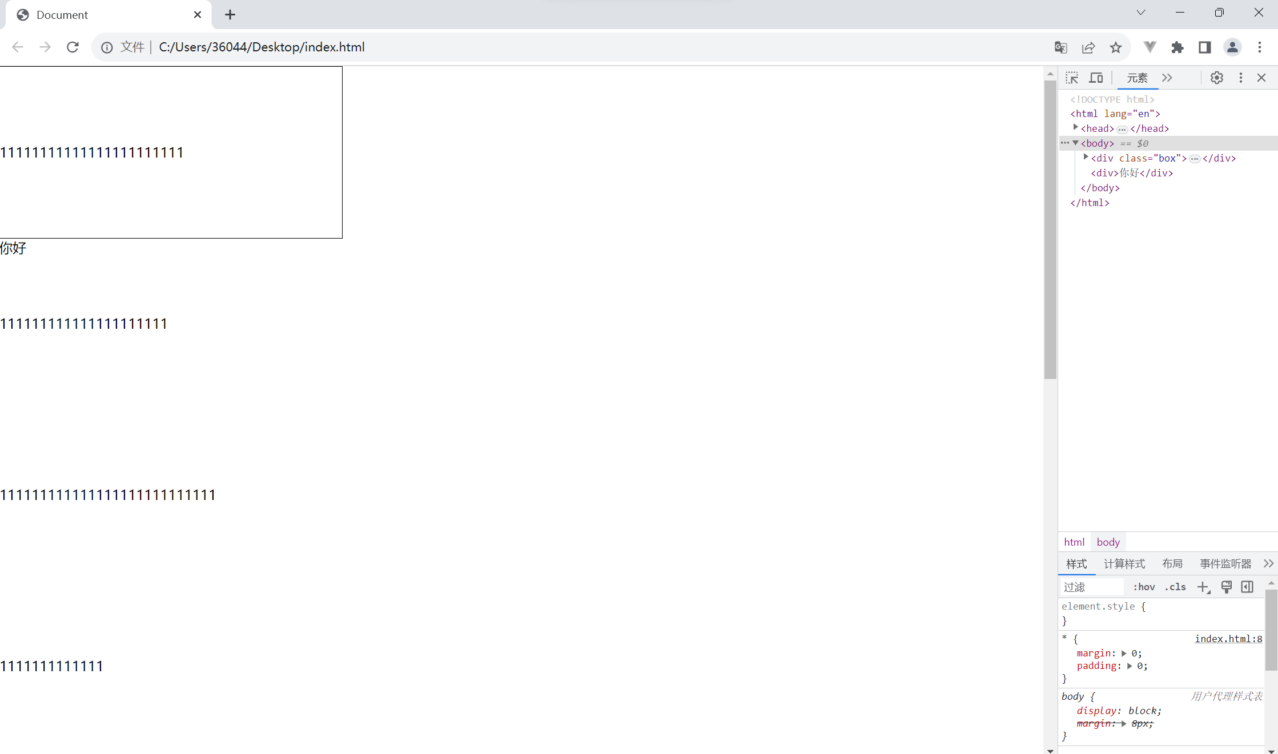
Task: Click the browser back arrow
Action: click(18, 47)
